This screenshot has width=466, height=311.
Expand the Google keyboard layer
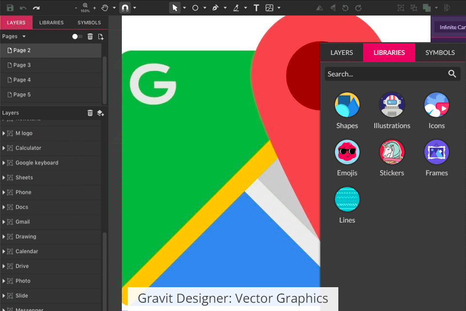click(3, 163)
